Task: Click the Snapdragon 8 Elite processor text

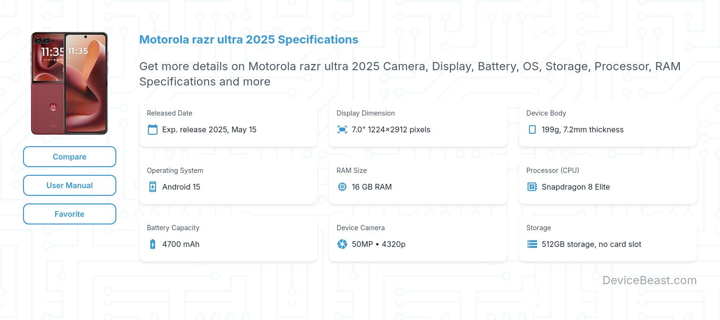Action: 575,187
